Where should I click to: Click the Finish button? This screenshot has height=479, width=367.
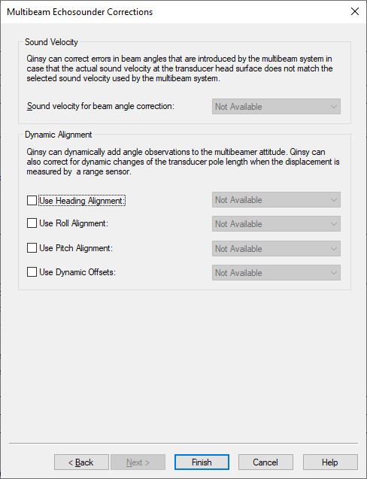[x=202, y=462]
